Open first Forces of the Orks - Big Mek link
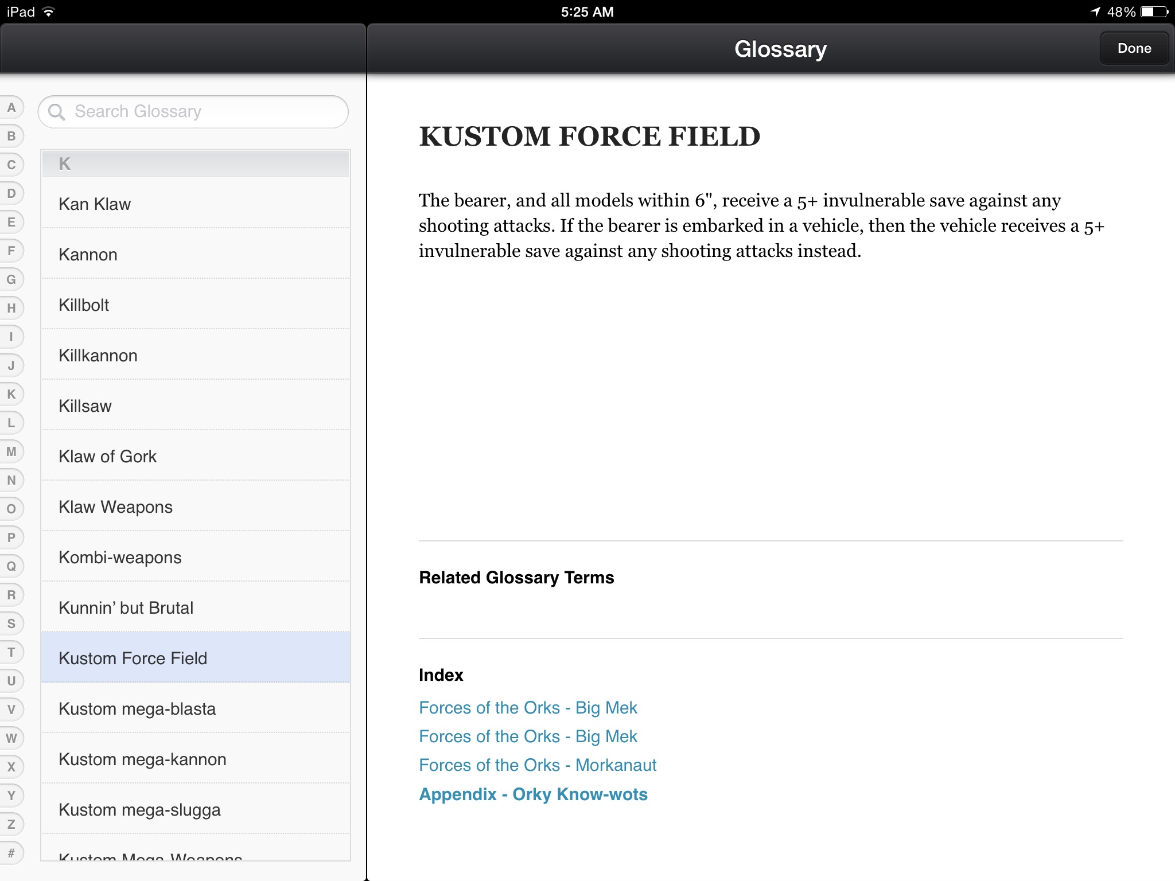 pyautogui.click(x=528, y=708)
